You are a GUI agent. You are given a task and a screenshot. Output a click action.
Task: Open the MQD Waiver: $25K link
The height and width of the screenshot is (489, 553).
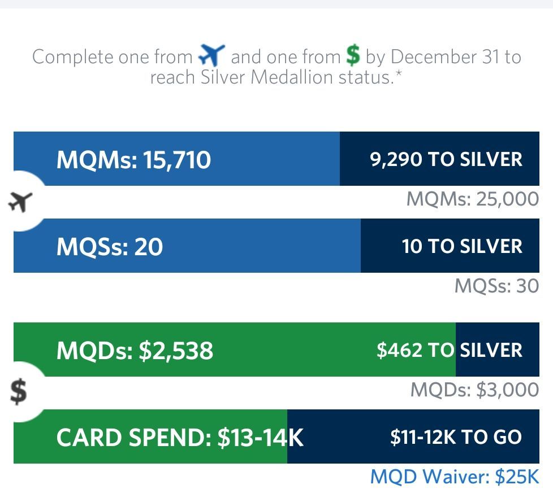pos(455,477)
